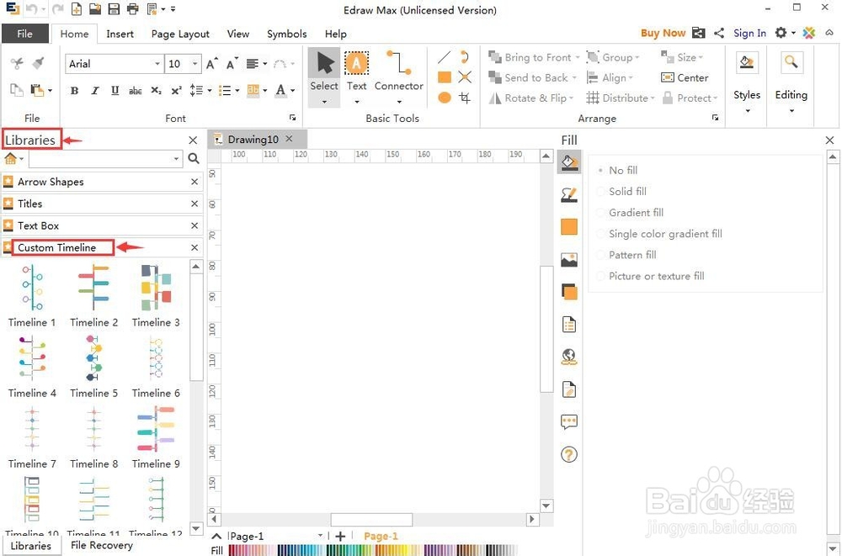Click the Buy Now link
This screenshot has height=556, width=842.
[x=663, y=34]
